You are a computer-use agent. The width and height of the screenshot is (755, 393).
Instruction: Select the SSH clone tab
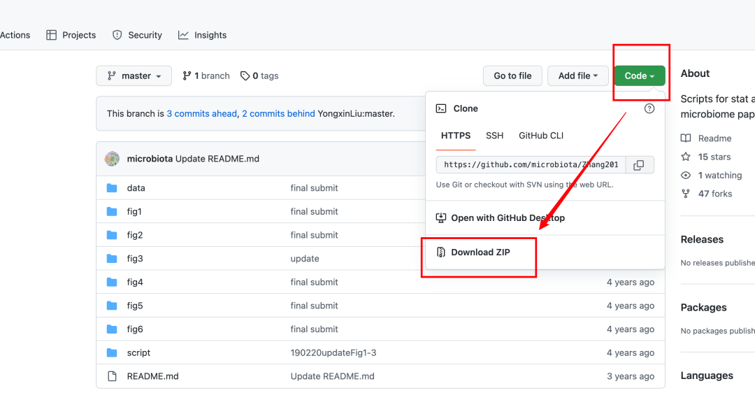(494, 136)
